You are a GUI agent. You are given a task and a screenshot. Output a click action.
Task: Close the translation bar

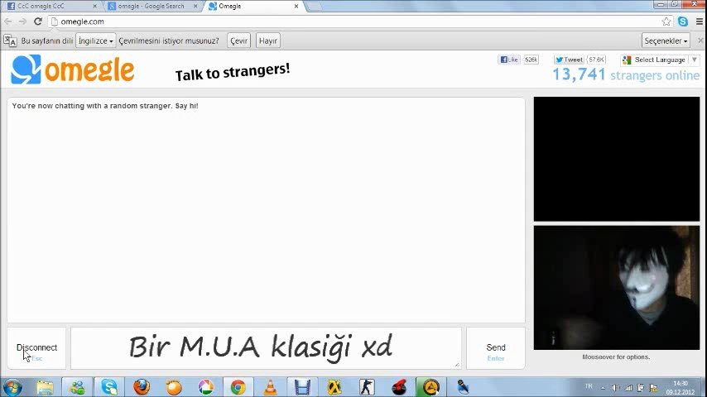(x=700, y=41)
